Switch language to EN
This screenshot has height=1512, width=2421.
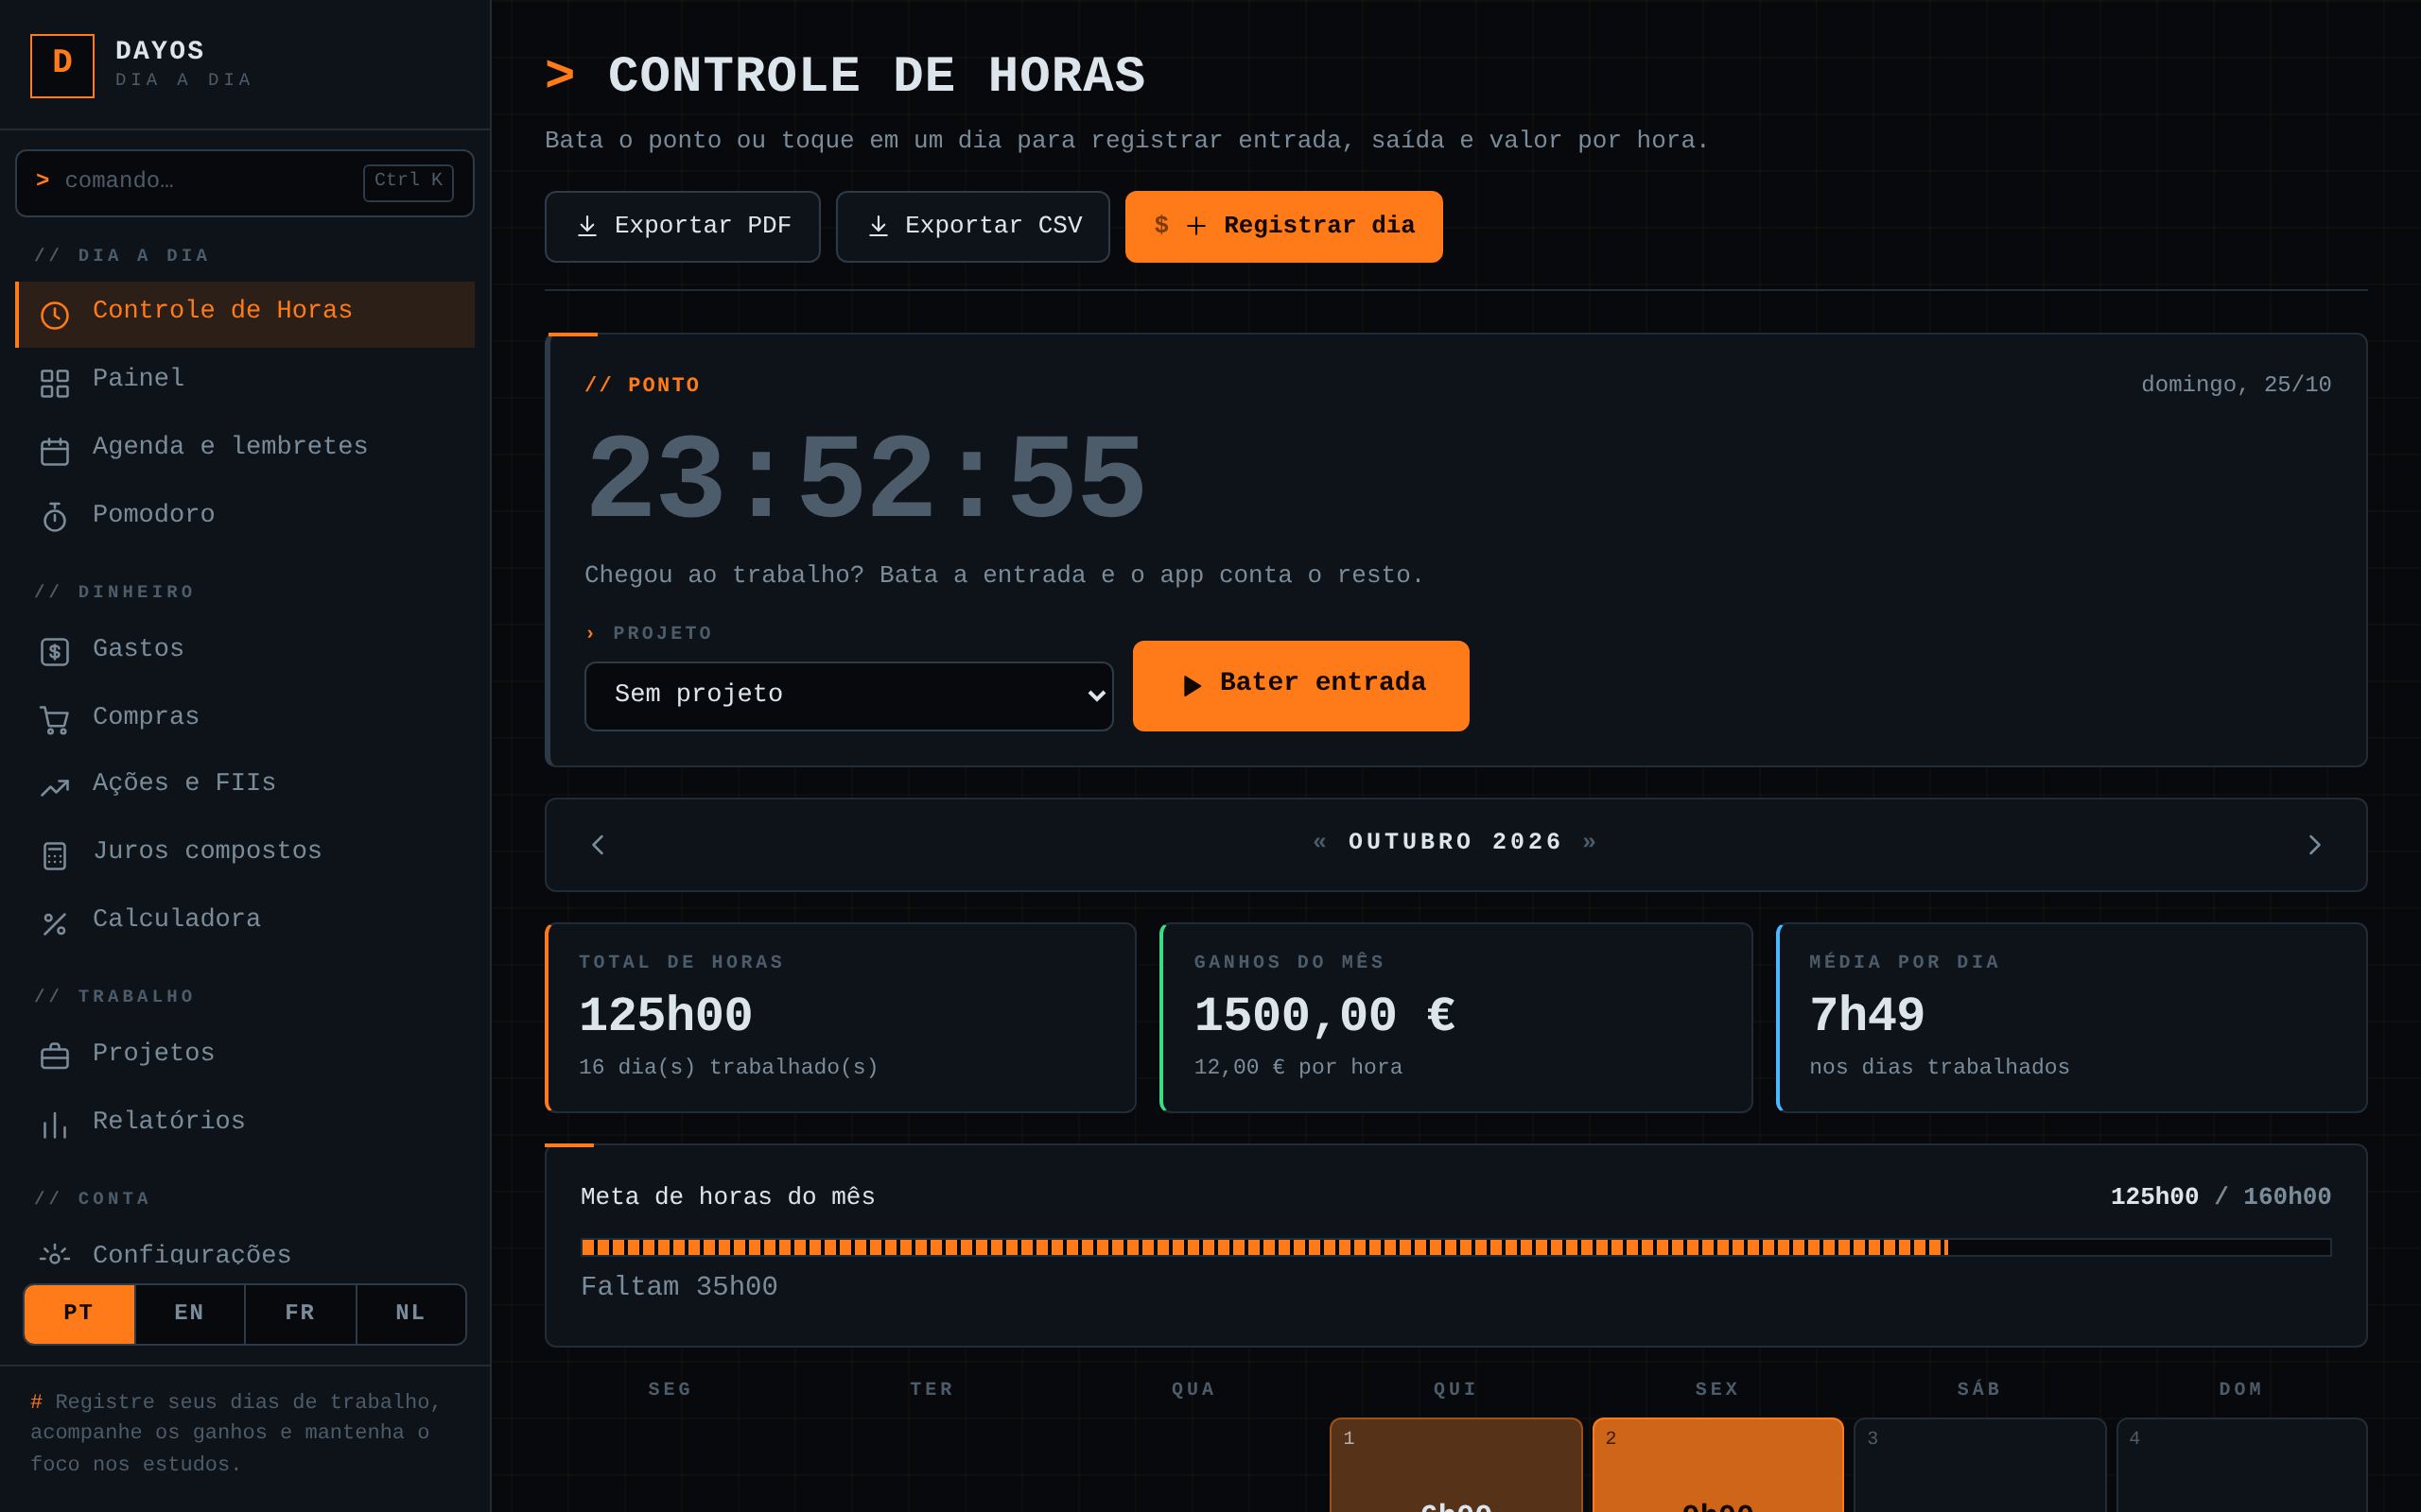coord(189,1314)
